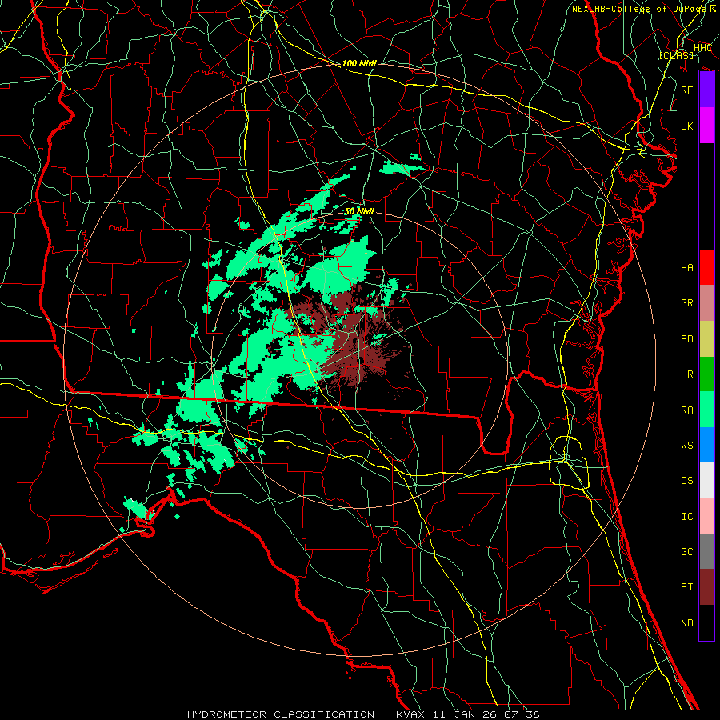
Task: Click the GC gray legend swatch
Action: coord(706,551)
